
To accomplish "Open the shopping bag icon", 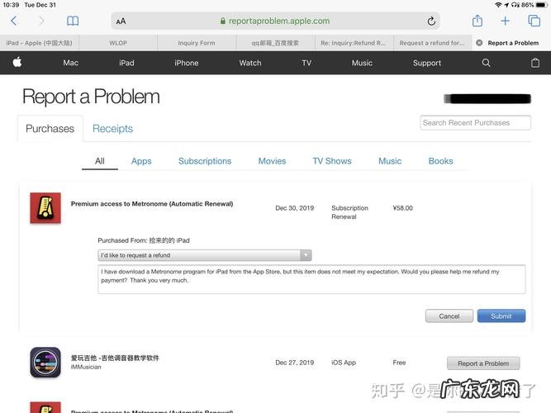I will [x=534, y=63].
